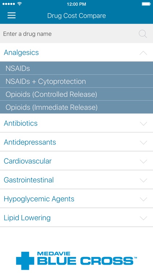Tap the Cardiovascular category label

coord(28,161)
